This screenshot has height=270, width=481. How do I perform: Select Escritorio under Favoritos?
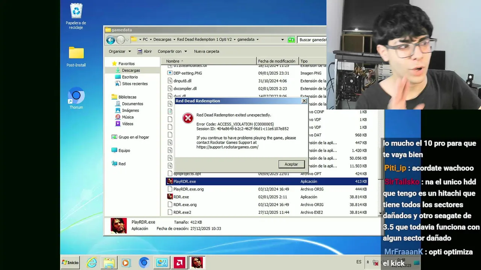(x=130, y=77)
